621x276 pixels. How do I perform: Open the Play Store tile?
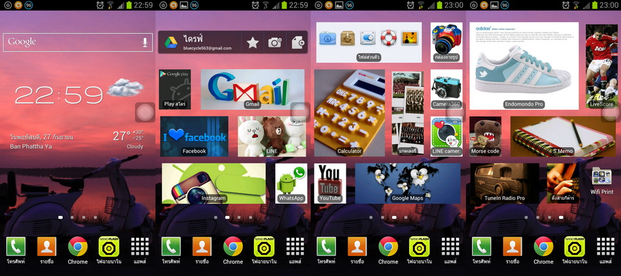(175, 90)
